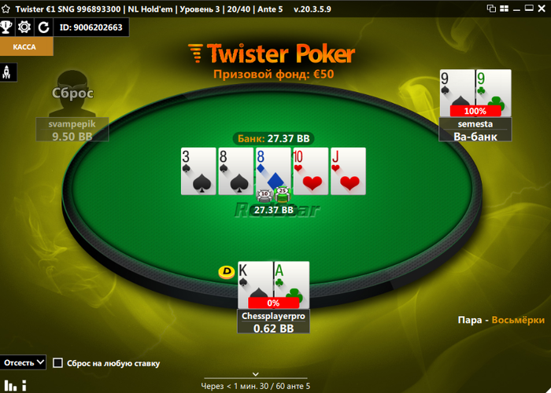Screen dimensions: 551x393
Task: Click the 'КАССА' cashier button
Action: [24, 46]
